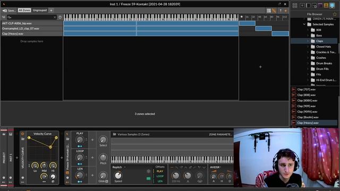The width and height of the screenshot is (340, 191).
Task: Click the Speed knob
Action: [x=118, y=175]
